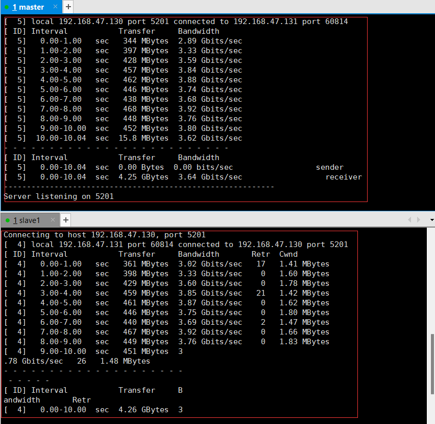Screen dimensions: 435x424
Task: Click 'Server listening on 5201' text in master
Action: point(59,196)
